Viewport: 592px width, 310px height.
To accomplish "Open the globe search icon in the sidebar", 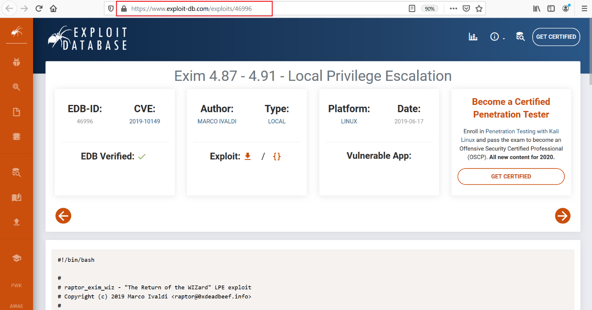I will (16, 87).
